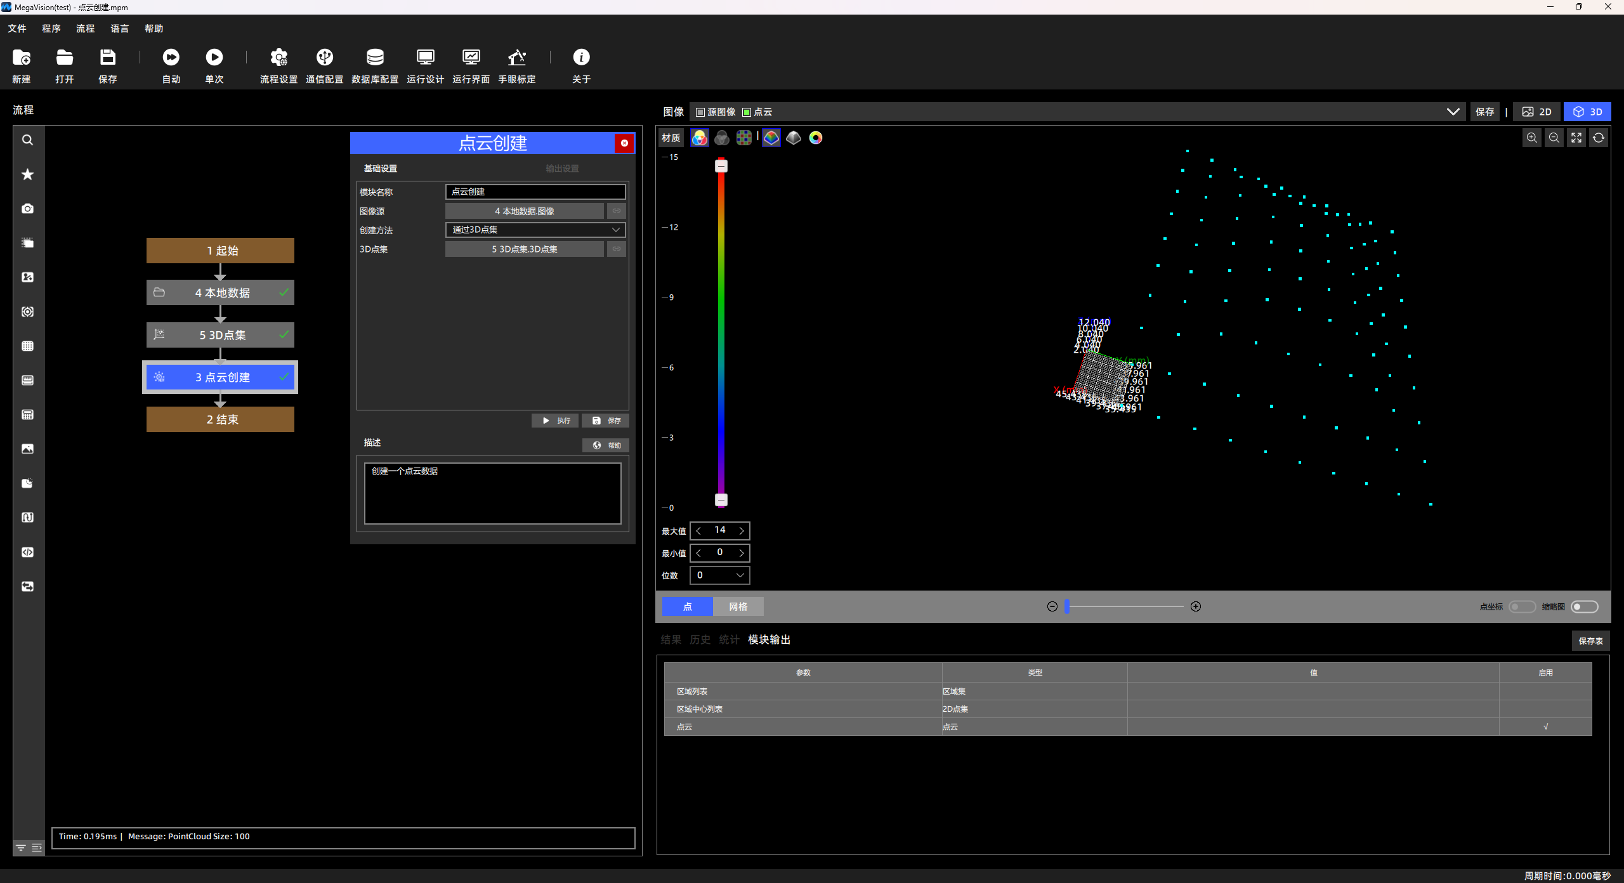The height and width of the screenshot is (883, 1624).
Task: Open the 语言 menu
Action: click(120, 29)
